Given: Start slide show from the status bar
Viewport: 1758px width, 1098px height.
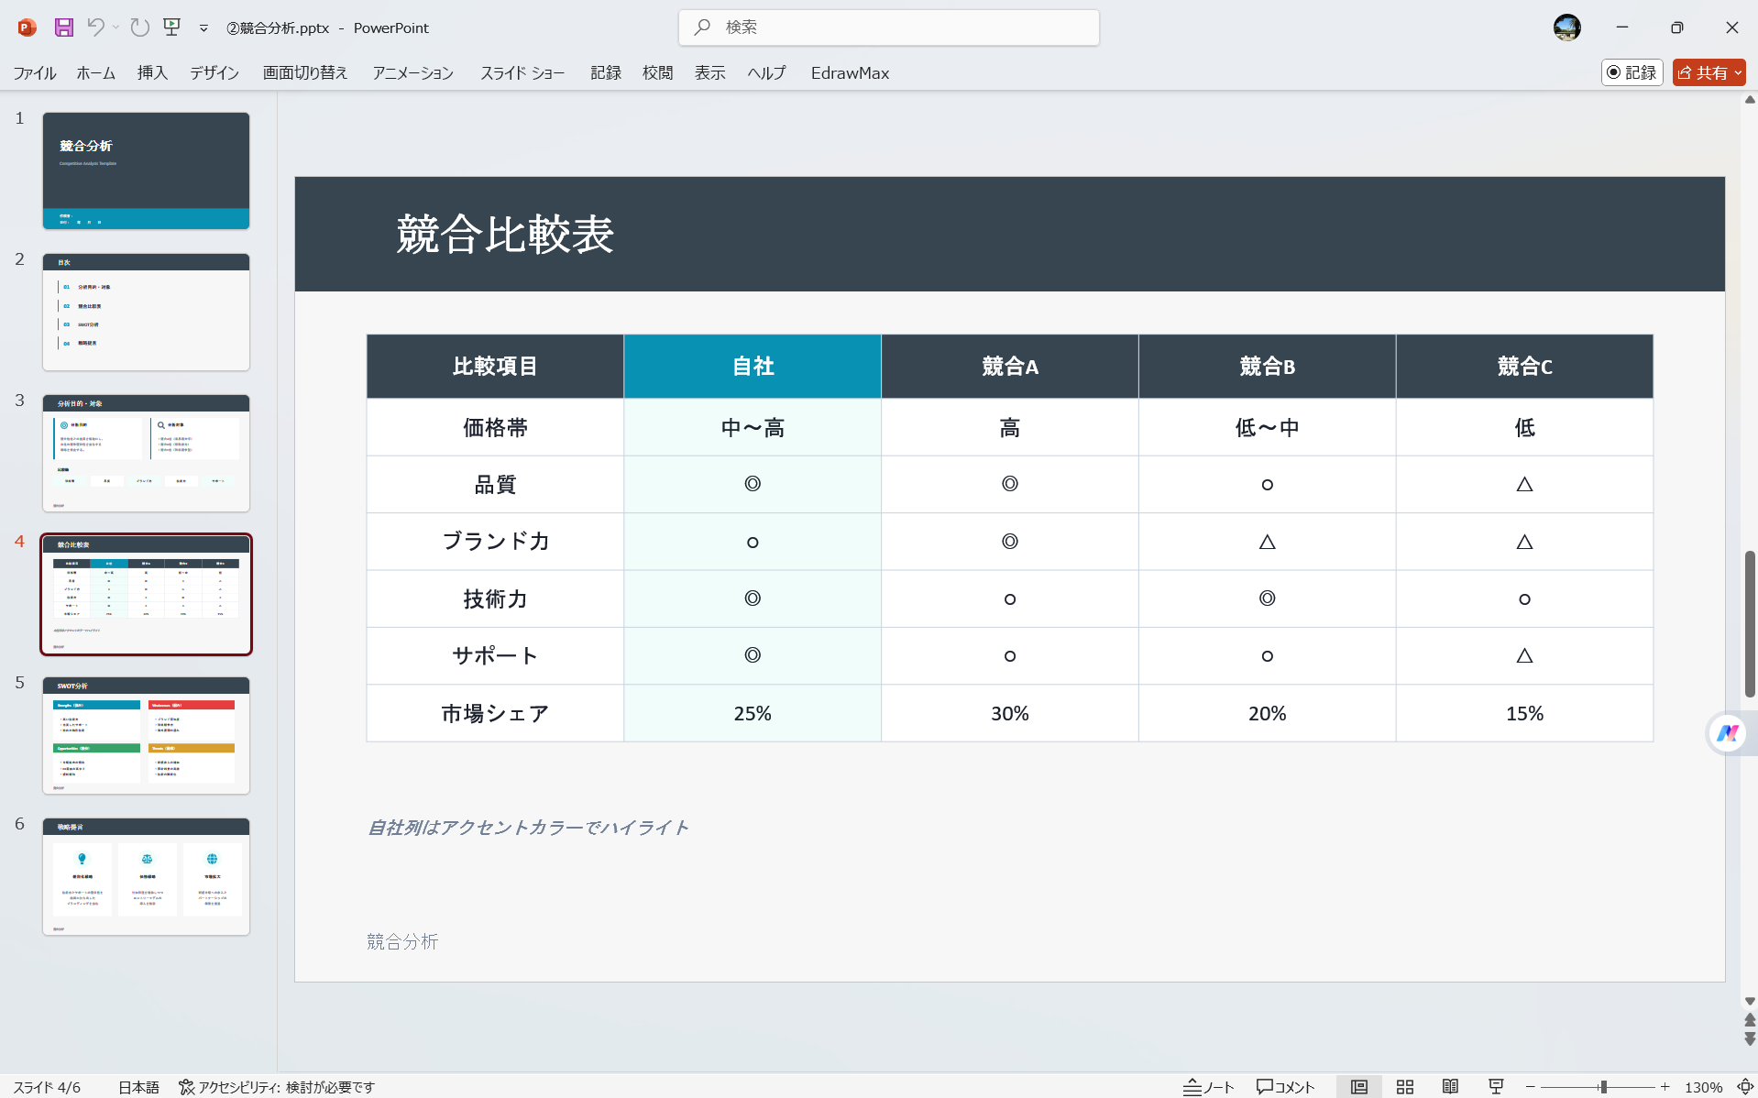Looking at the screenshot, I should tap(1496, 1087).
